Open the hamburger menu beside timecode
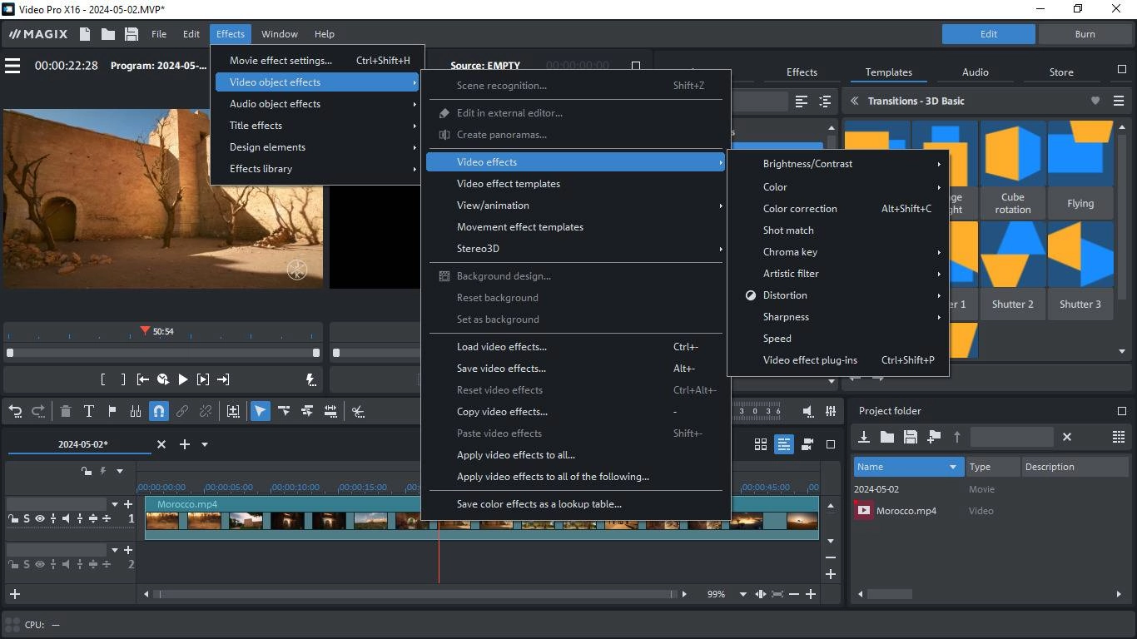The image size is (1137, 639). (12, 66)
